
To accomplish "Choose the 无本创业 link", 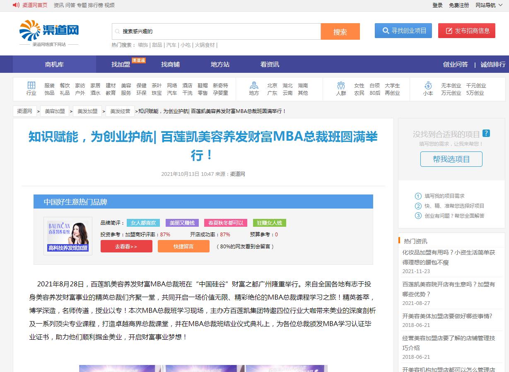I will tap(451, 86).
